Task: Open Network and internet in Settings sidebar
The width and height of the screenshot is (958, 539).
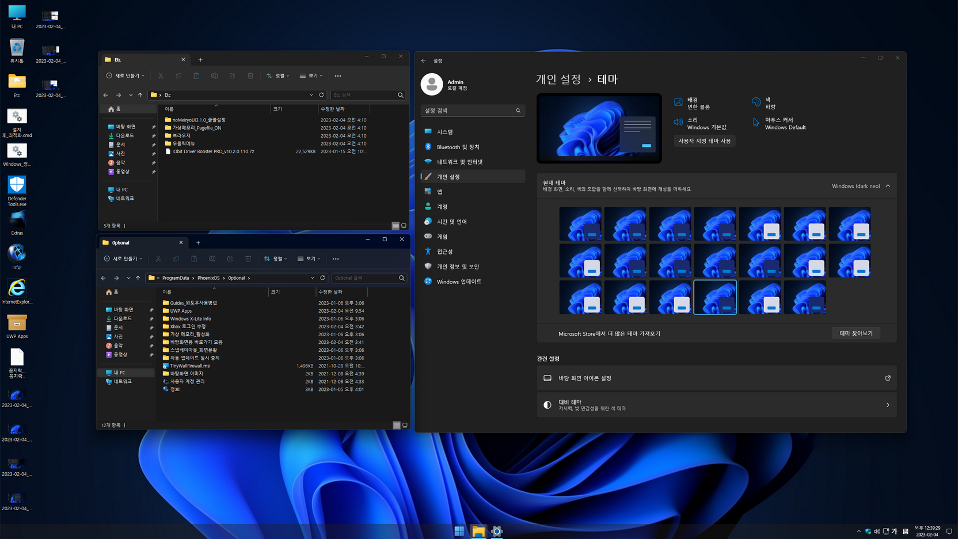Action: pyautogui.click(x=473, y=162)
